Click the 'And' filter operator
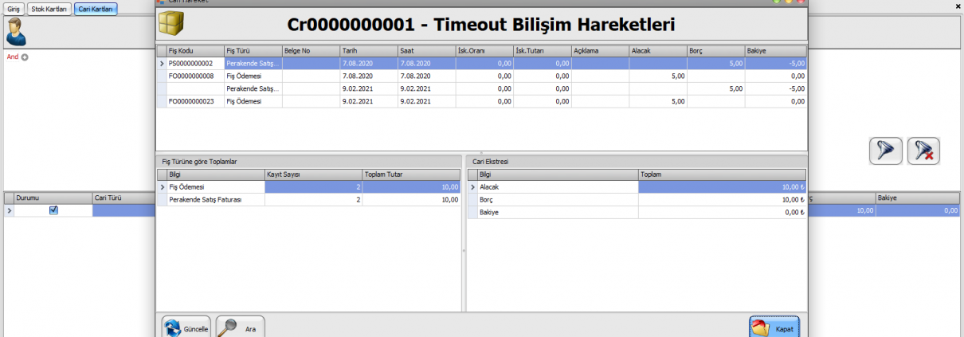 pyautogui.click(x=12, y=57)
